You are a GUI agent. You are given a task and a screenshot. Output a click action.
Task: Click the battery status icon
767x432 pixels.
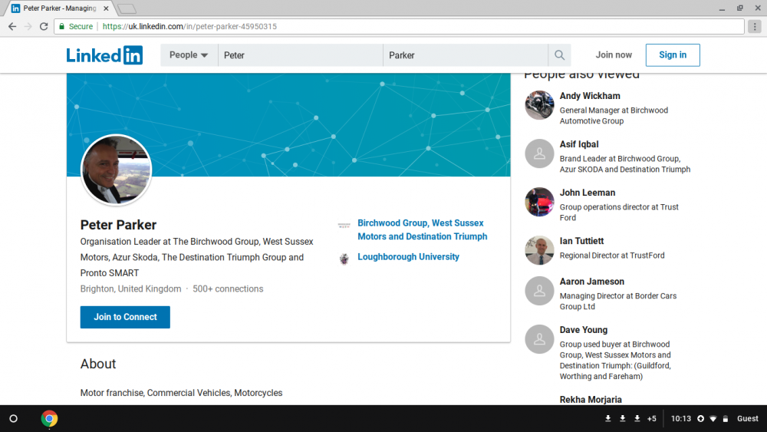pyautogui.click(x=726, y=419)
